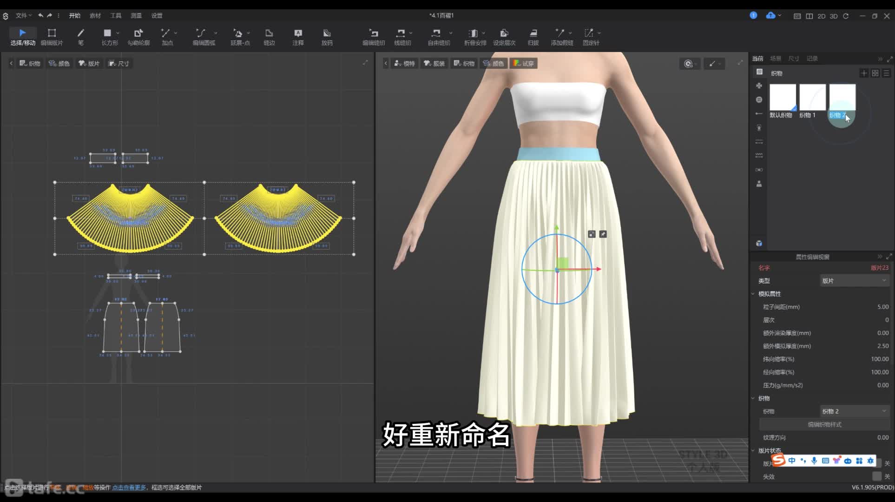Select the 注释 annotation tool
This screenshot has height=502, width=895.
click(298, 37)
